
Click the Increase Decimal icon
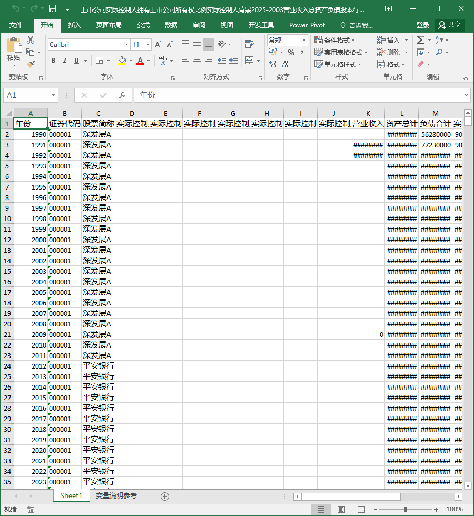(273, 64)
